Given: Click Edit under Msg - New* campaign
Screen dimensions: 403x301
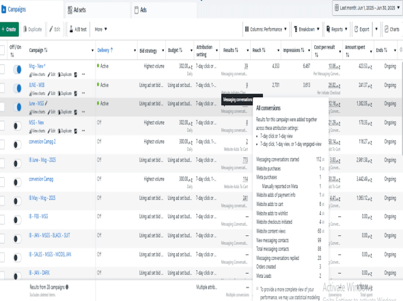Looking at the screenshot, I should 51,75.
